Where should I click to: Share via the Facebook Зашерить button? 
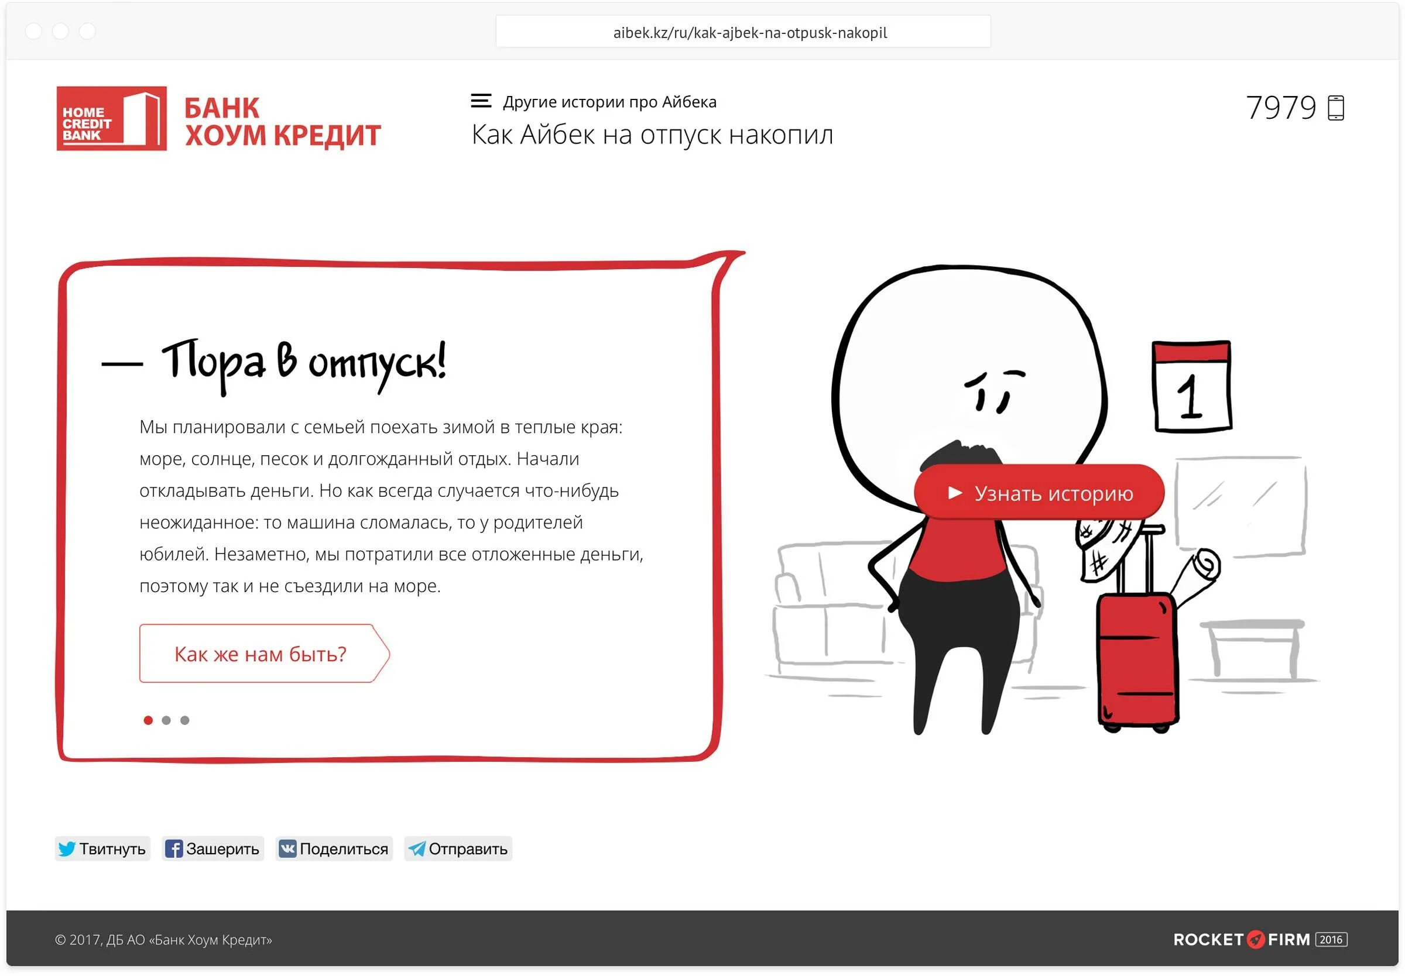[x=213, y=849]
